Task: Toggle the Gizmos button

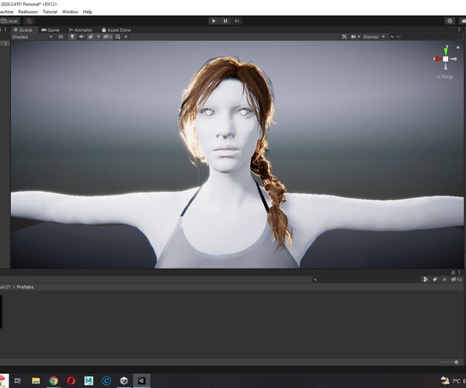Action: [370, 36]
